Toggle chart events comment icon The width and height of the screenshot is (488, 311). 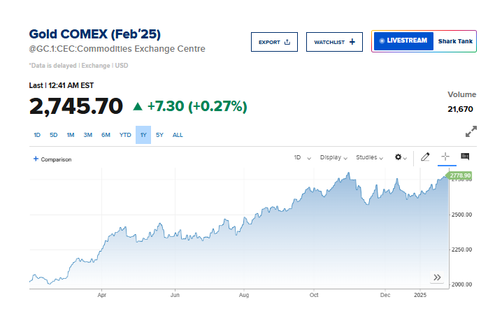[464, 157]
